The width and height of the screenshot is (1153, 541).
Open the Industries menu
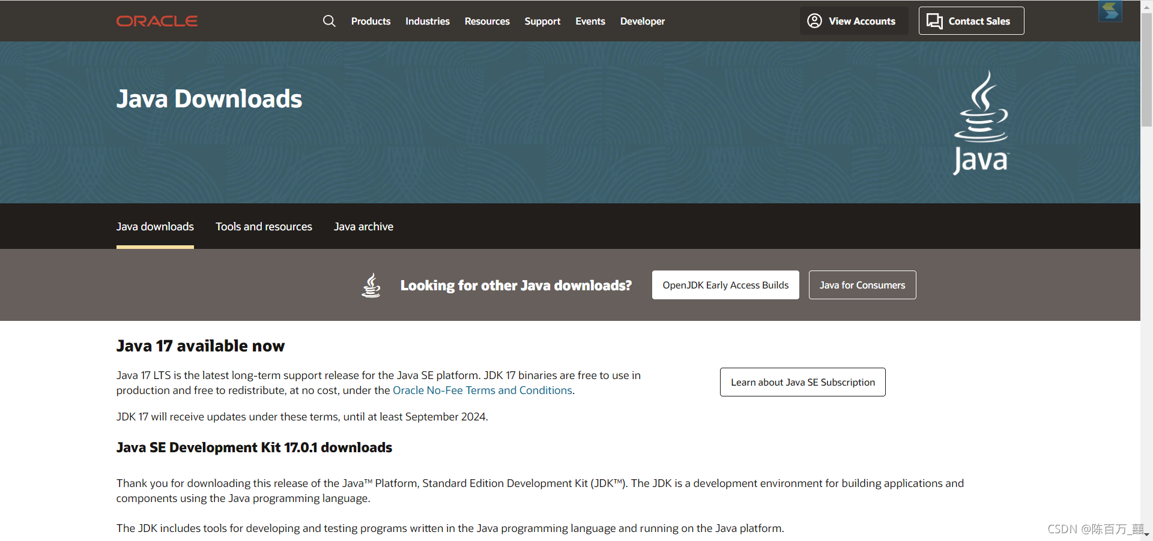click(428, 21)
